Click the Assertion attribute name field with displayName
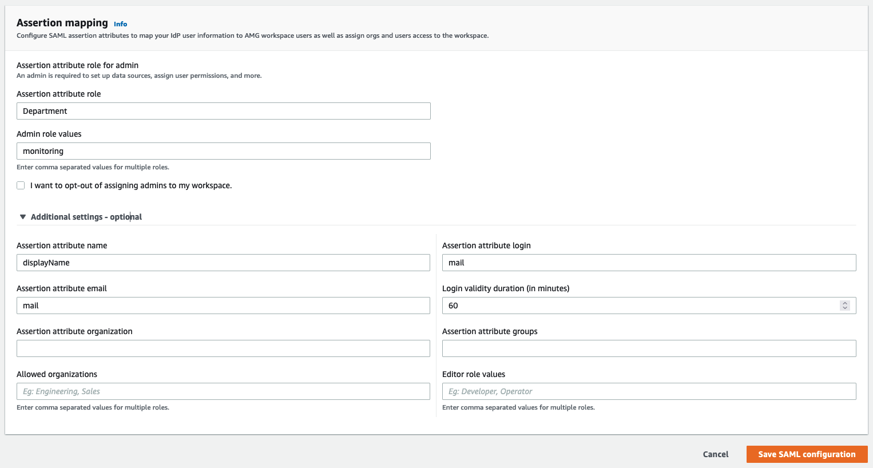 (223, 263)
